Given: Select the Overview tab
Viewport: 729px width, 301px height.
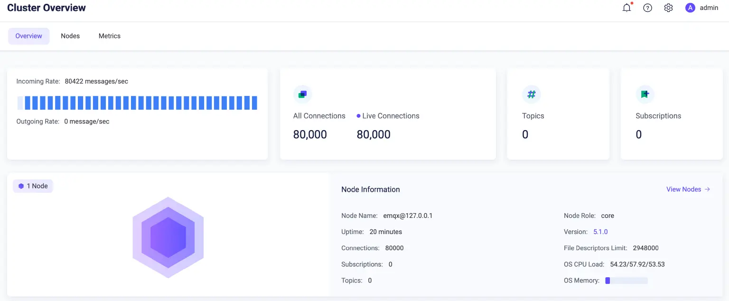Looking at the screenshot, I should tap(28, 36).
